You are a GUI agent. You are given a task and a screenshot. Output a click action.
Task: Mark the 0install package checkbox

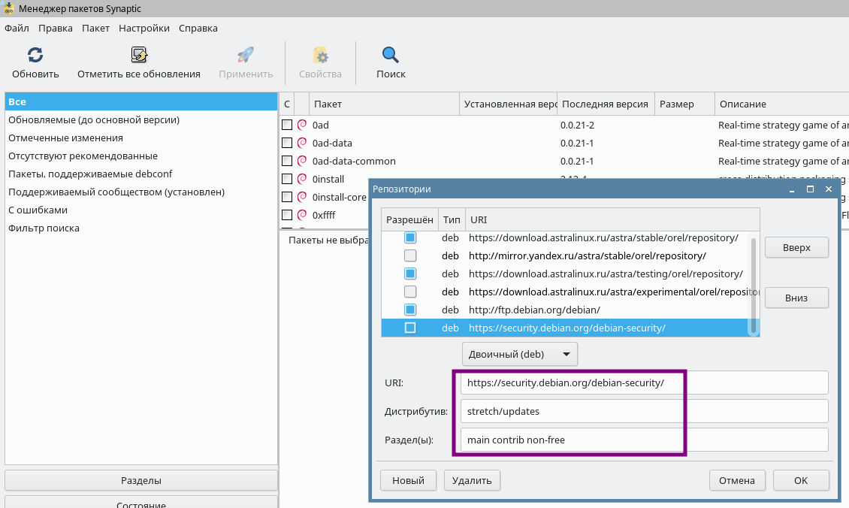(287, 179)
